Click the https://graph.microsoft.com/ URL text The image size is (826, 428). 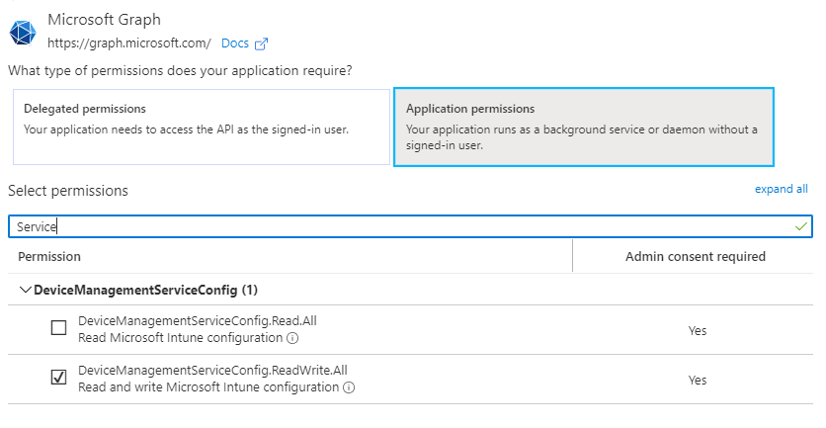[129, 43]
